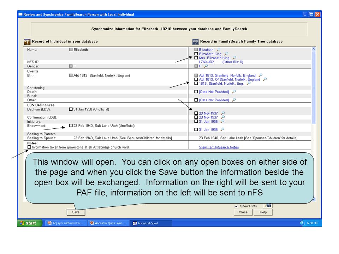Check FamilySearch Death [Data Not Provided] box
The image size is (339, 254).
[196, 92]
